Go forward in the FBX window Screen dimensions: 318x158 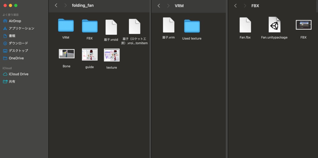245,6
